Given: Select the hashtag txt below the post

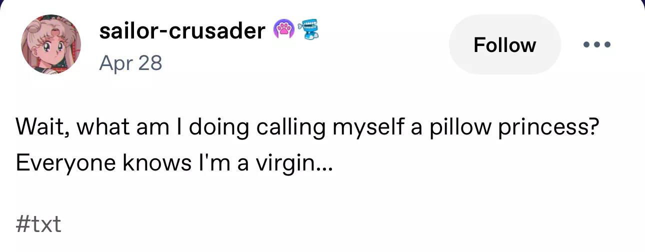Looking at the screenshot, I should (38, 224).
